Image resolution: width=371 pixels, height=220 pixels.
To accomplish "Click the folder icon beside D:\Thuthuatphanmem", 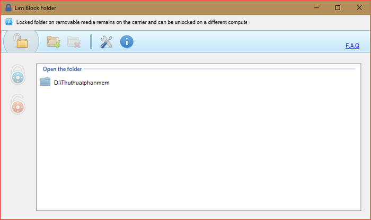I will pos(45,82).
